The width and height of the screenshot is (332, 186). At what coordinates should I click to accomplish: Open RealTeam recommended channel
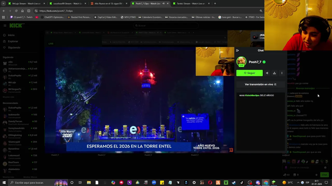(x=20, y=163)
